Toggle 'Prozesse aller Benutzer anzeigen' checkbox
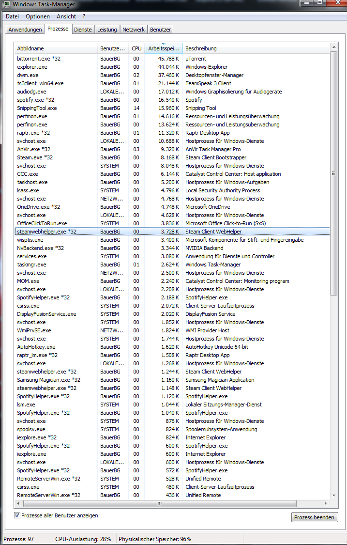The height and width of the screenshot is (545, 347). 17,515
